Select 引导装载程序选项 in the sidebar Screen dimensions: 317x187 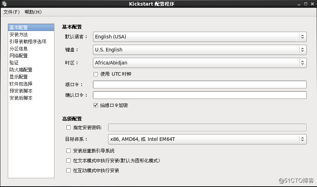[x=31, y=42]
